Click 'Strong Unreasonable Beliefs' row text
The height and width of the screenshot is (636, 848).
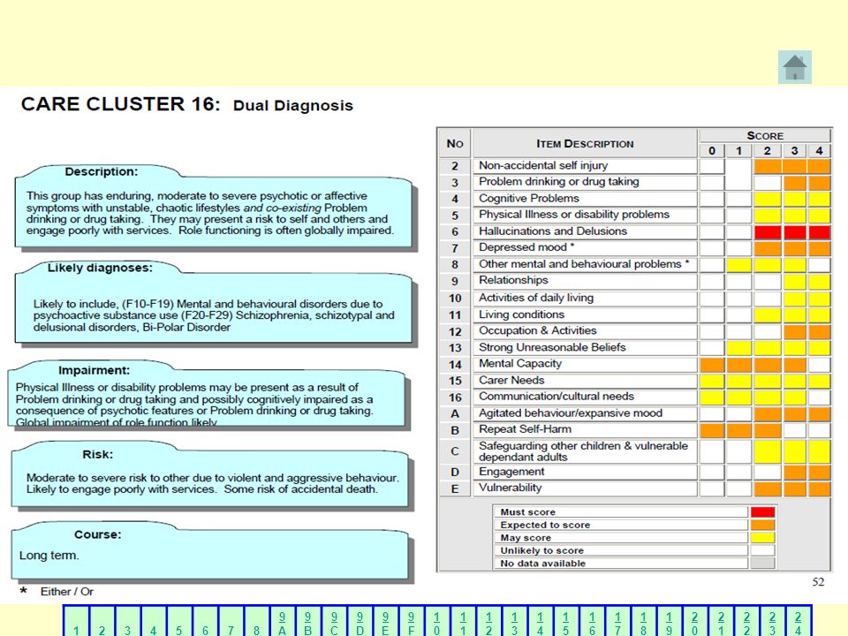point(552,347)
